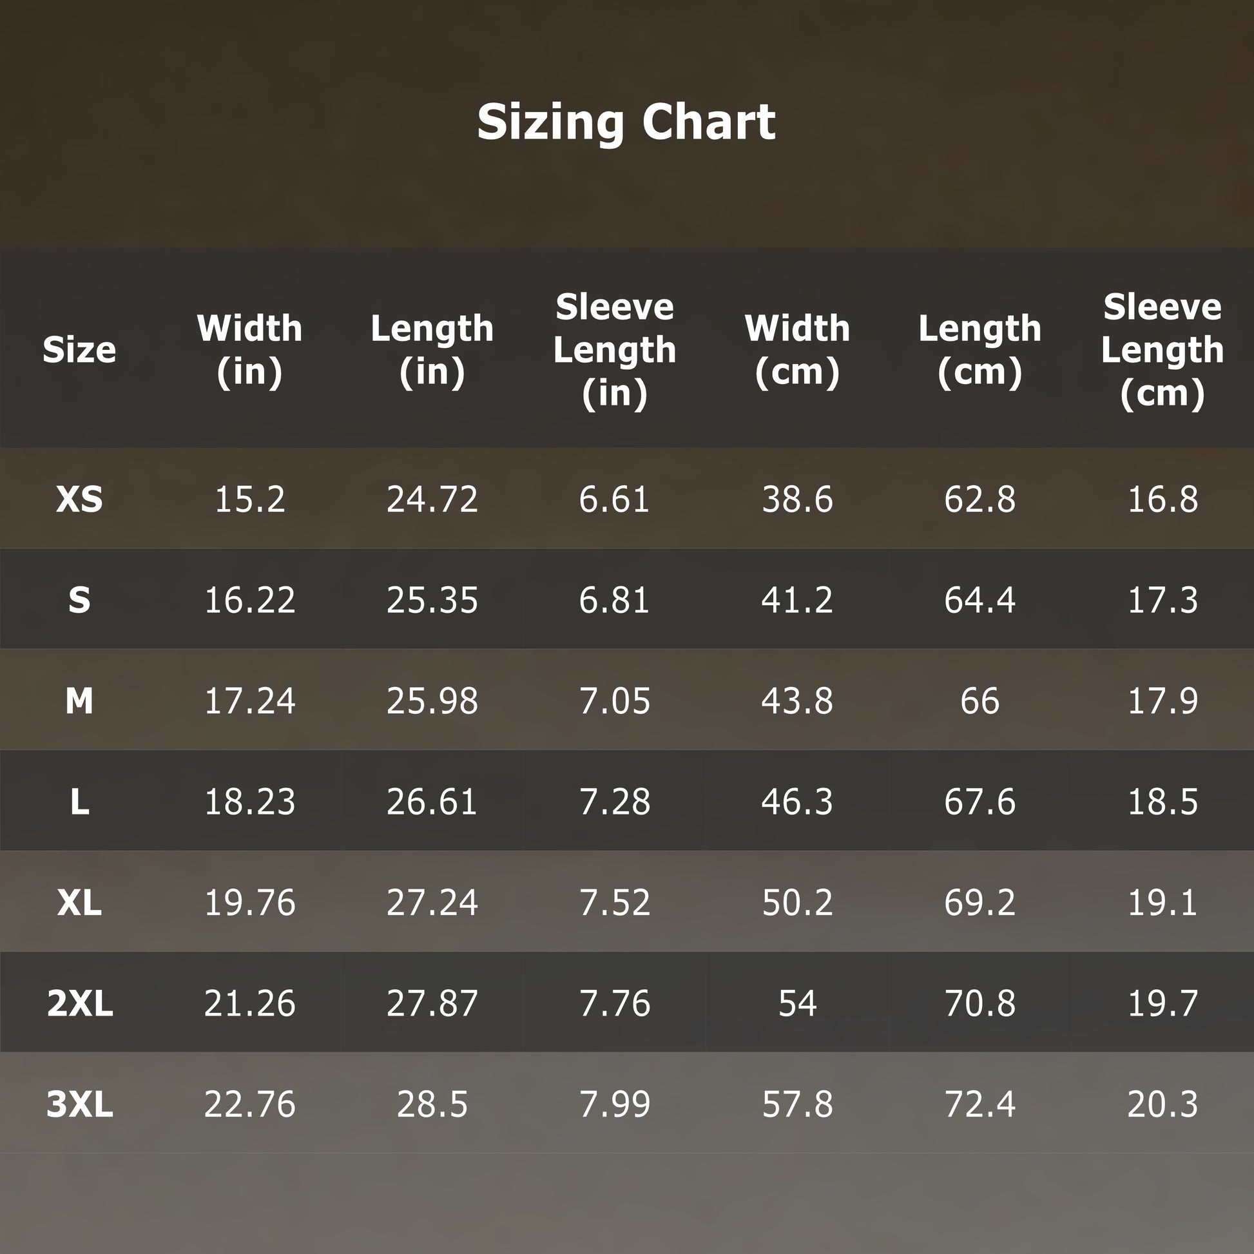Click the 20.3 sleeve length cell
The height and width of the screenshot is (1254, 1254).
coord(1162,1104)
